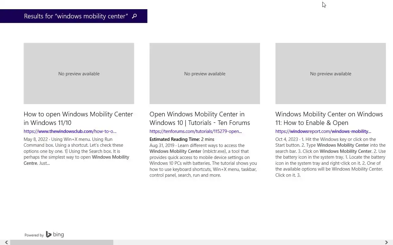Click the 'Results for windows mobility center' search box

pyautogui.click(x=74, y=16)
